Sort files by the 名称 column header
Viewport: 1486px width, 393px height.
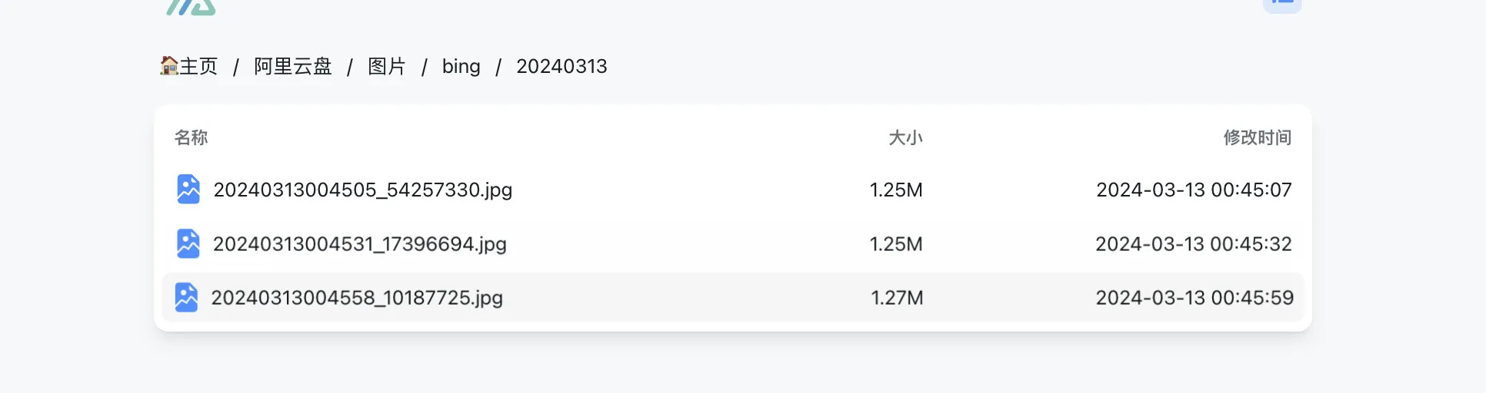pyautogui.click(x=191, y=137)
